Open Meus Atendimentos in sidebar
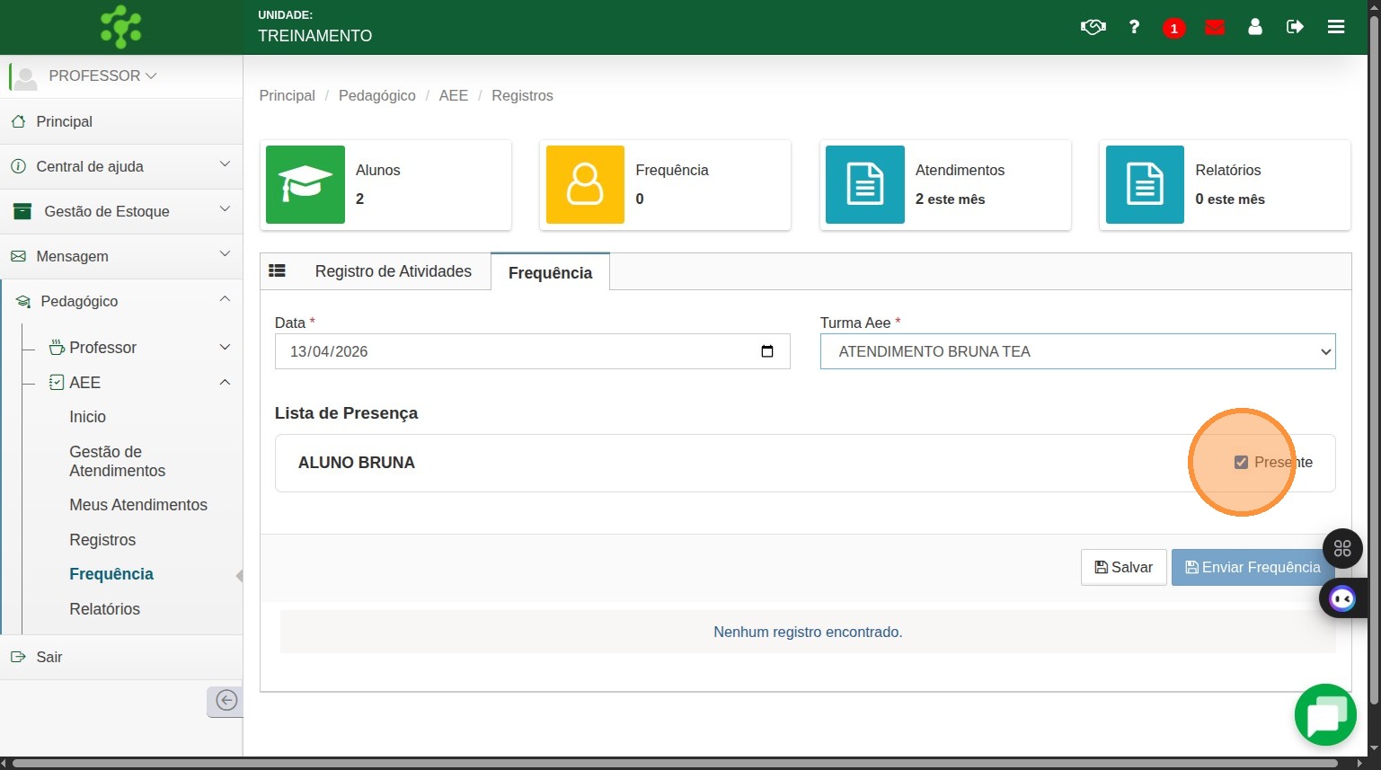 tap(138, 505)
